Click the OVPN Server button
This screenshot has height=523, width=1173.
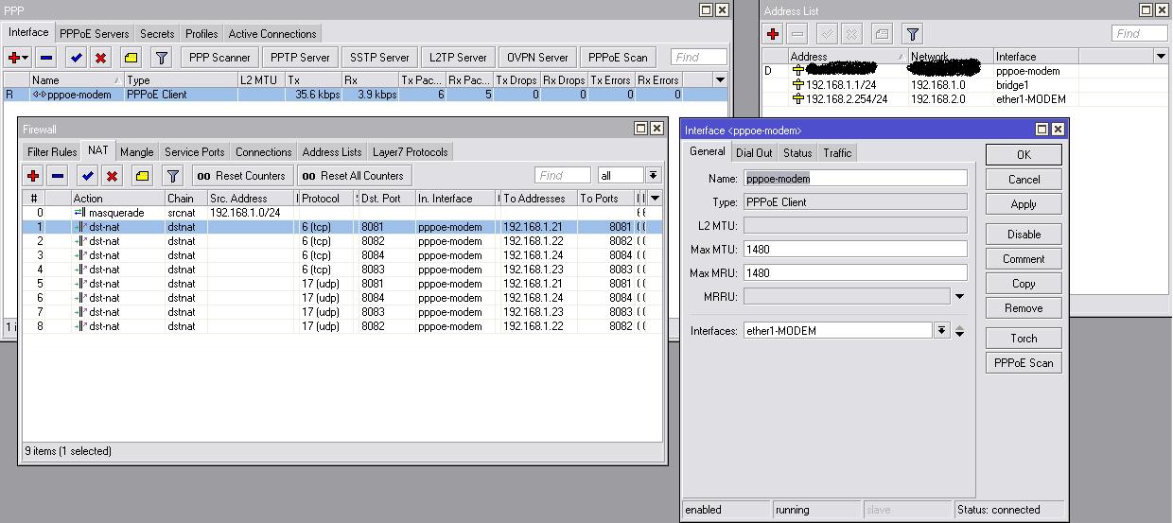point(537,58)
